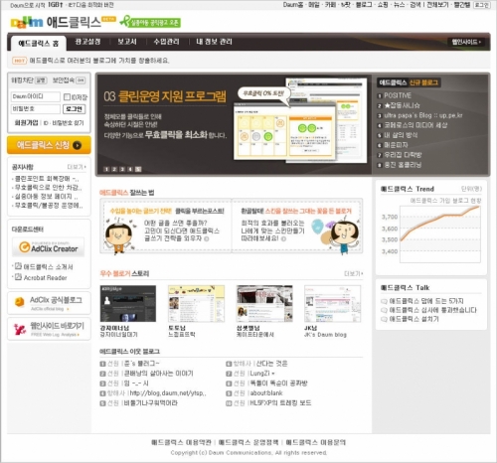Go to banner slide 4
497x463 pixels.
tap(130, 169)
